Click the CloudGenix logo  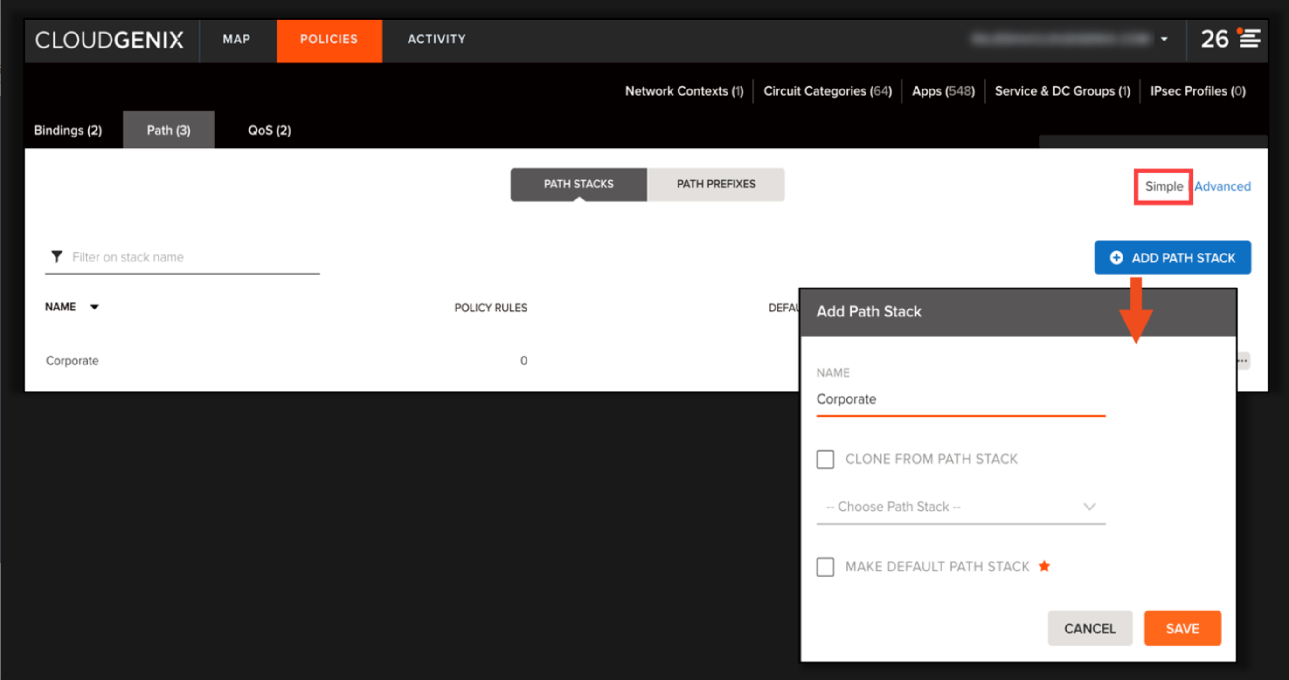pos(109,40)
